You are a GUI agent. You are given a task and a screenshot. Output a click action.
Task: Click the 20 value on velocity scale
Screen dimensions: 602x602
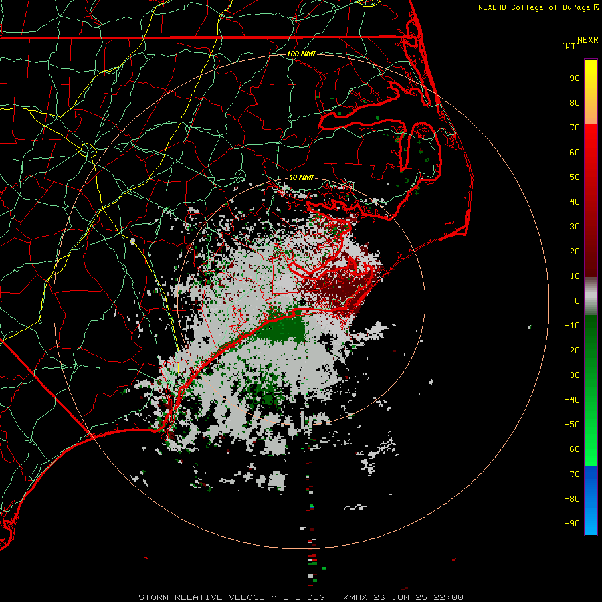click(575, 251)
